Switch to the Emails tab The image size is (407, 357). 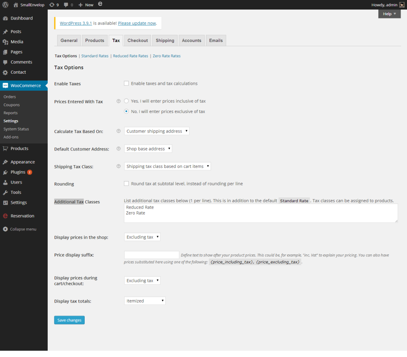pyautogui.click(x=216, y=41)
